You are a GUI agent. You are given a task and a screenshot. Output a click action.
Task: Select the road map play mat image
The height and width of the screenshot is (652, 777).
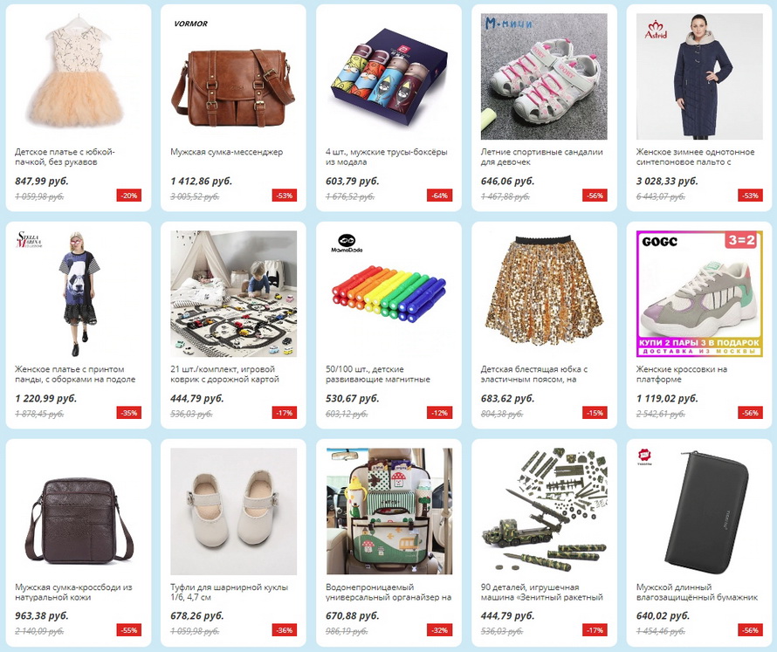coord(233,294)
